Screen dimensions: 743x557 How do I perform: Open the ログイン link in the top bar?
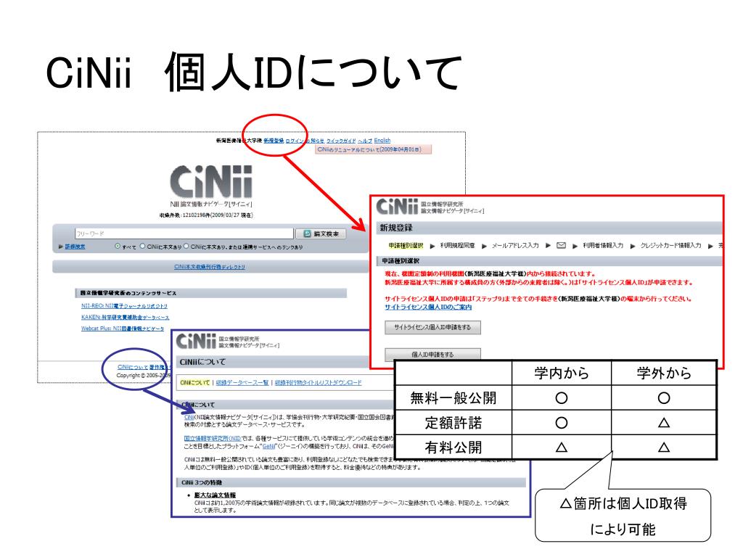(x=295, y=141)
